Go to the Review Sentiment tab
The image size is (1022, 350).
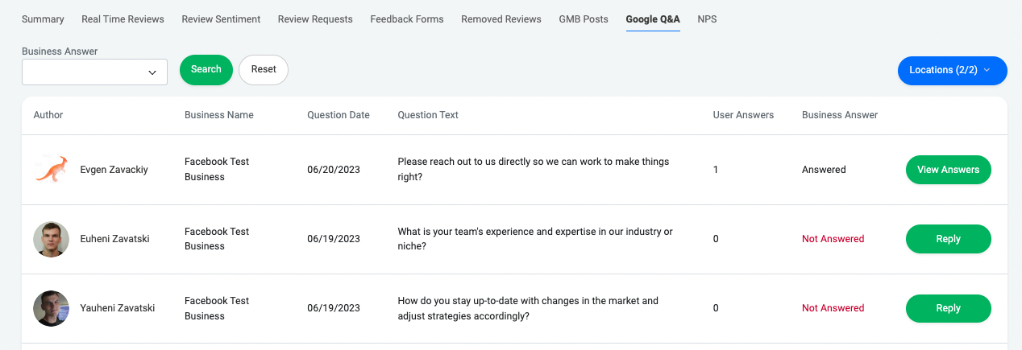[x=221, y=19]
